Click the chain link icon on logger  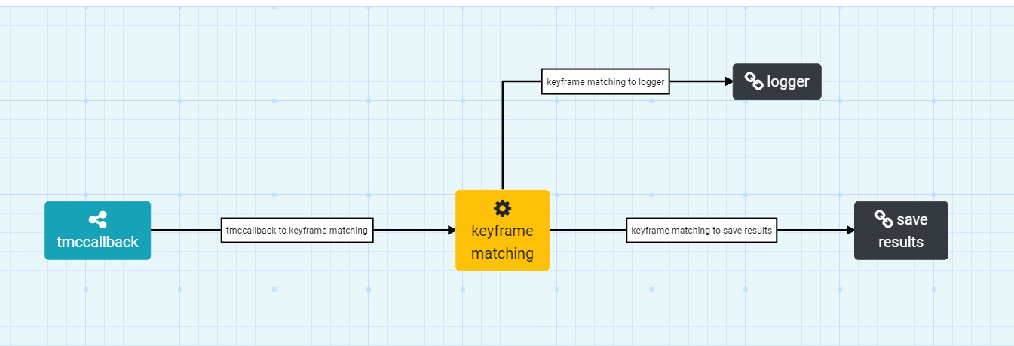(x=754, y=81)
